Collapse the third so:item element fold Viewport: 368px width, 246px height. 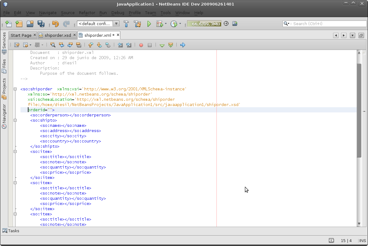(15, 214)
